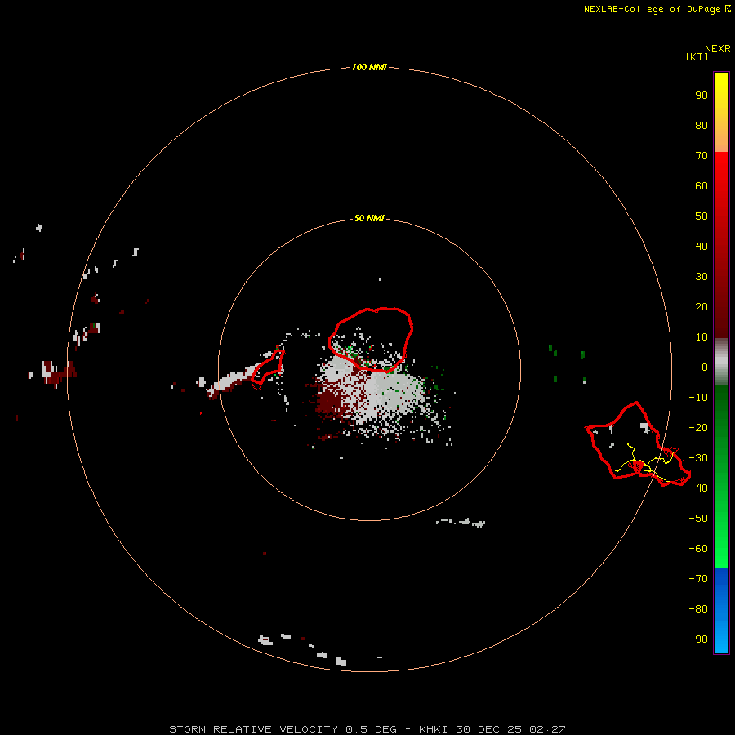Click the 20 value on the color scale
Screen dimensions: 735x735
click(702, 306)
